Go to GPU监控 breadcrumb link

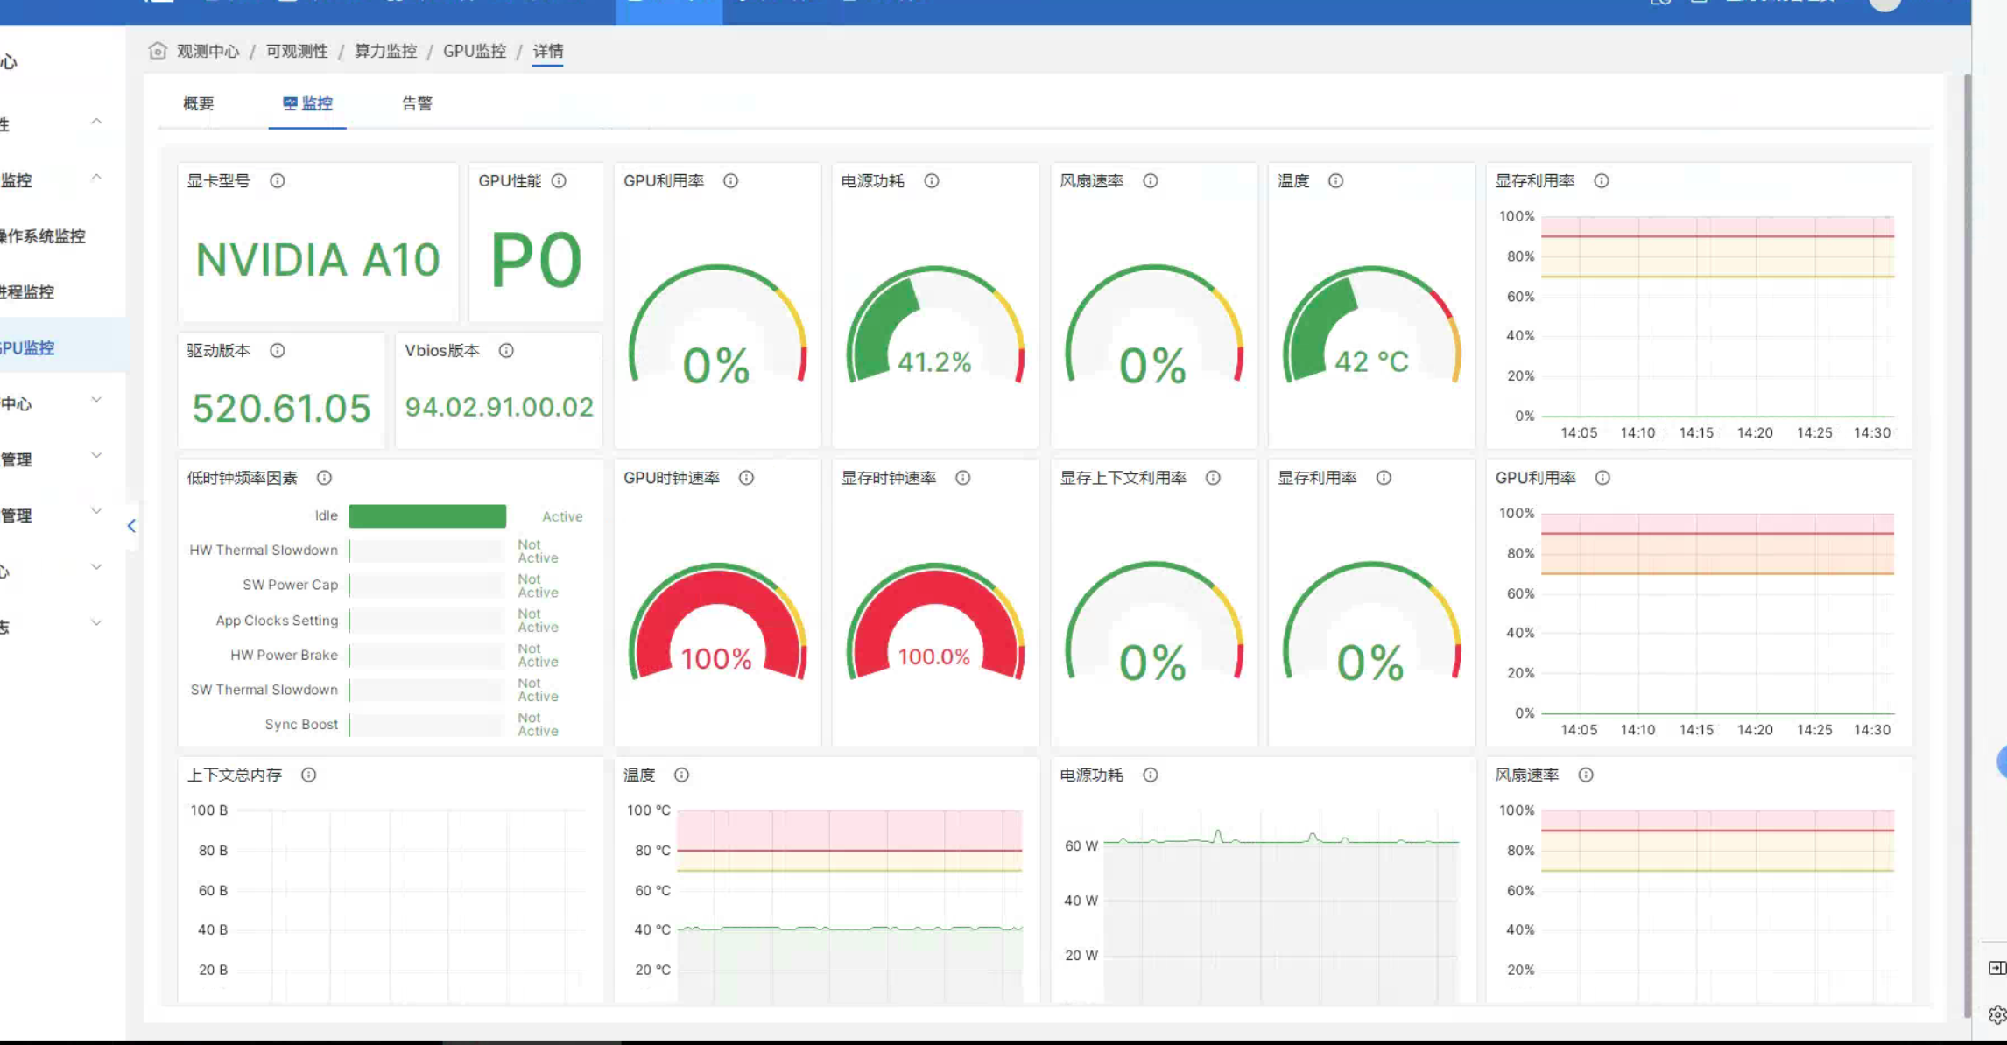click(x=475, y=51)
